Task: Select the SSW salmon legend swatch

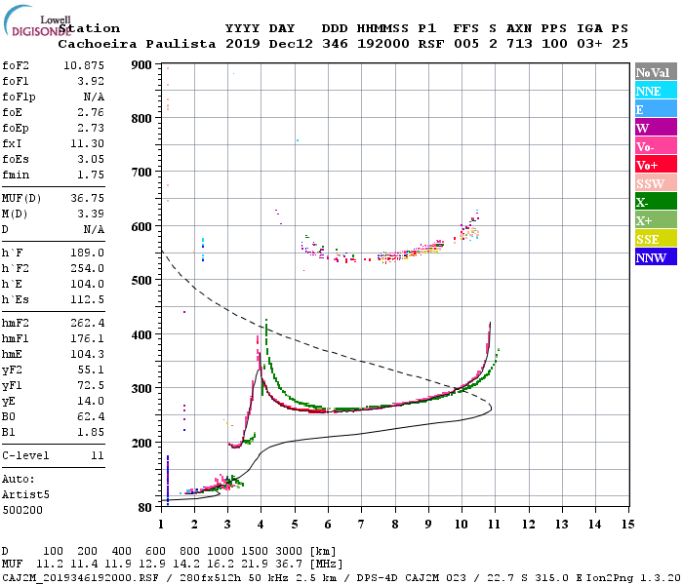Action: point(656,183)
